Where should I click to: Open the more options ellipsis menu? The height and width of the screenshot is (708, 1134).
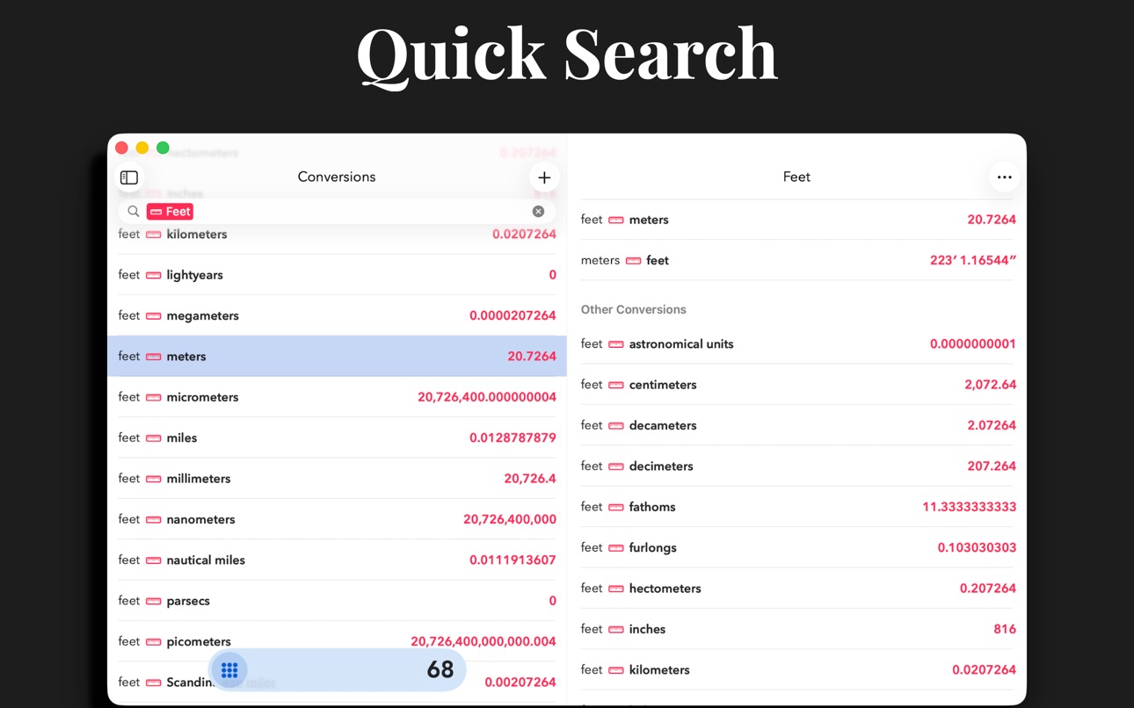(1004, 177)
